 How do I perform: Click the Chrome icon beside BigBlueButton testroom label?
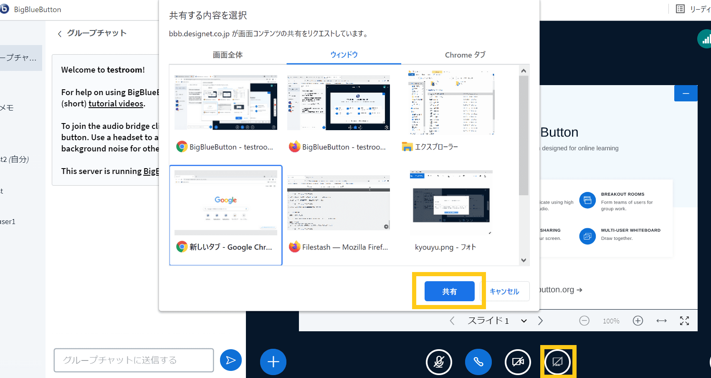[x=182, y=147]
